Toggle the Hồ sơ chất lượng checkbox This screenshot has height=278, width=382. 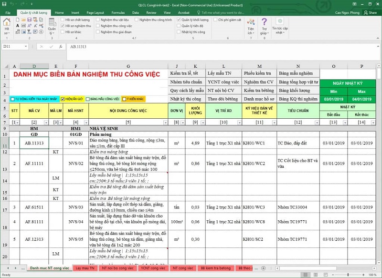click(63, 20)
